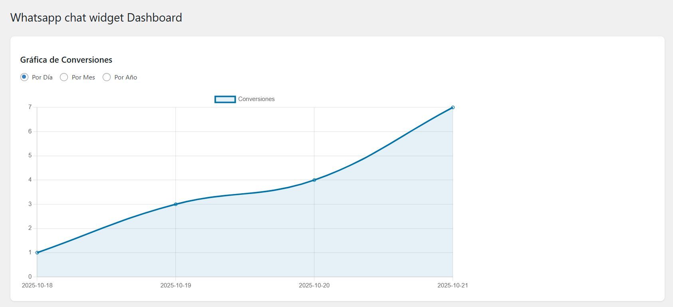Select the "Por Día" radio button

[24, 77]
